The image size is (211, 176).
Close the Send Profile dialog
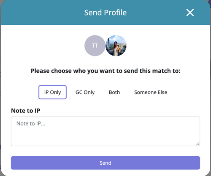tap(190, 13)
